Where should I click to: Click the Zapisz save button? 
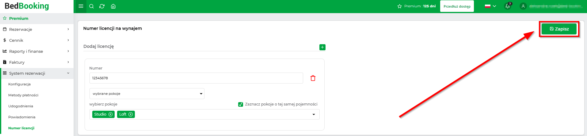(559, 29)
